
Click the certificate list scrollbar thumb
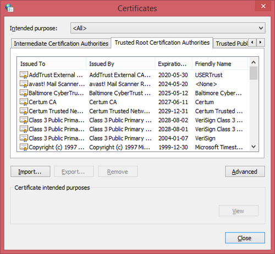pos(254,73)
